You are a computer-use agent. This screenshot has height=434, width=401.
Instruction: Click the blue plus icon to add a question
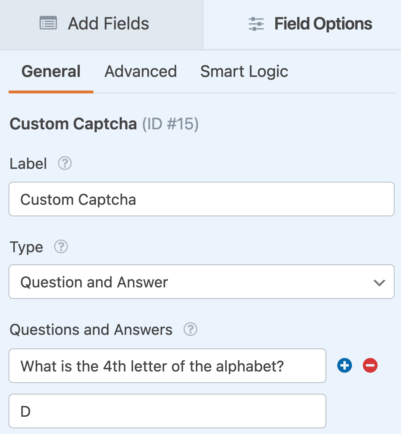[344, 365]
